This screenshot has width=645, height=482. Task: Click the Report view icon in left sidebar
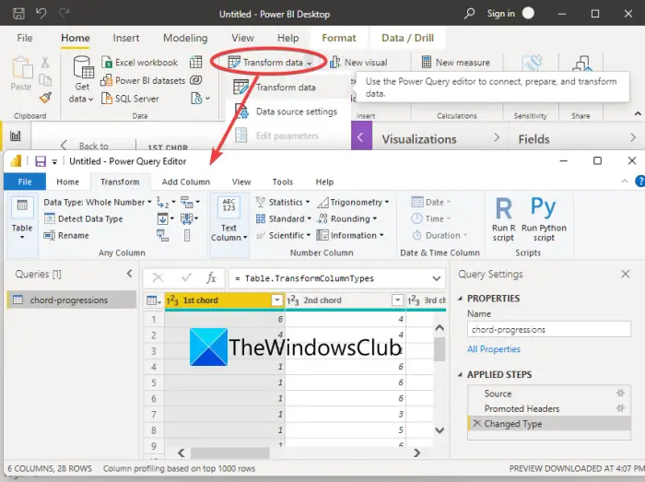(16, 135)
